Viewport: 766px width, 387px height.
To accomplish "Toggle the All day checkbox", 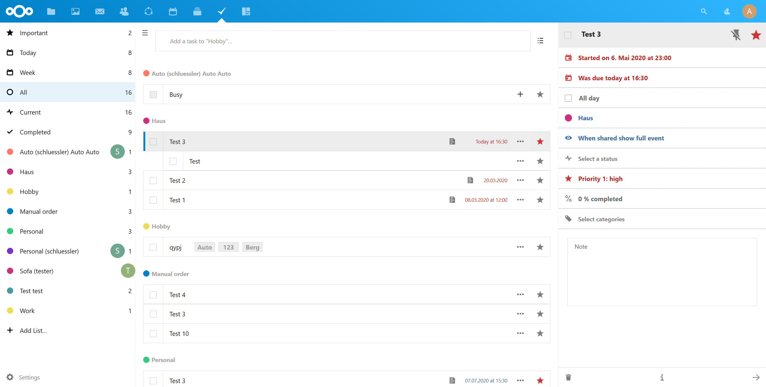I will [568, 98].
